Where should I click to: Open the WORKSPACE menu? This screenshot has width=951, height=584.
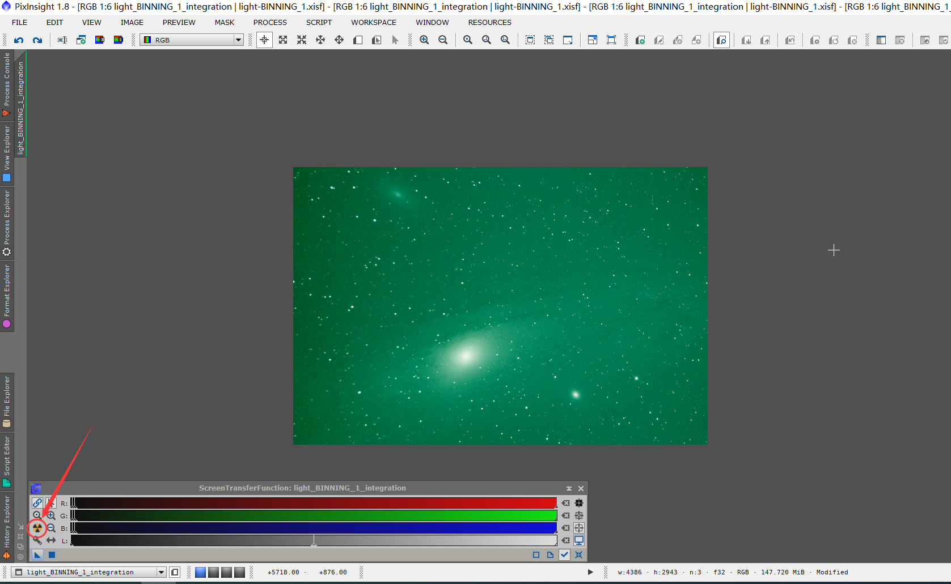pos(374,22)
